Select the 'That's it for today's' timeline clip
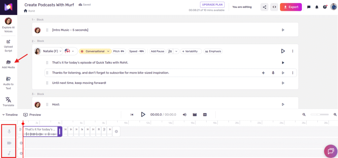 click(43, 132)
